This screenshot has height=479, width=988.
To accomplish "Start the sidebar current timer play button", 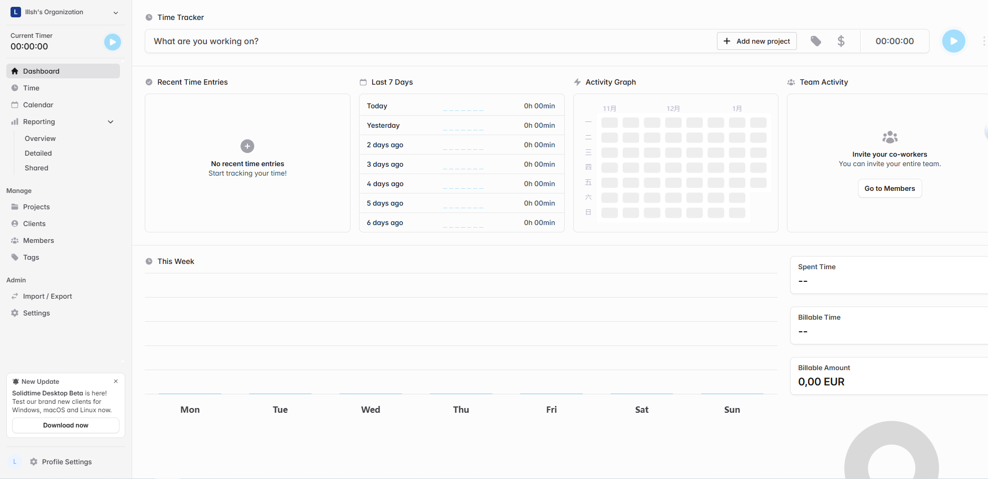I will tap(113, 42).
